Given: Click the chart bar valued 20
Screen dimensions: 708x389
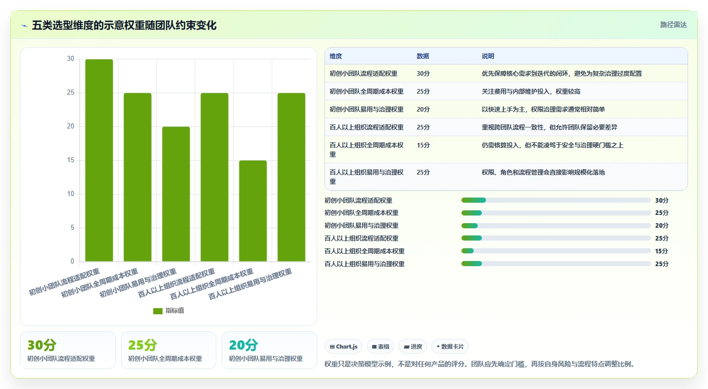Looking at the screenshot, I should [x=176, y=194].
